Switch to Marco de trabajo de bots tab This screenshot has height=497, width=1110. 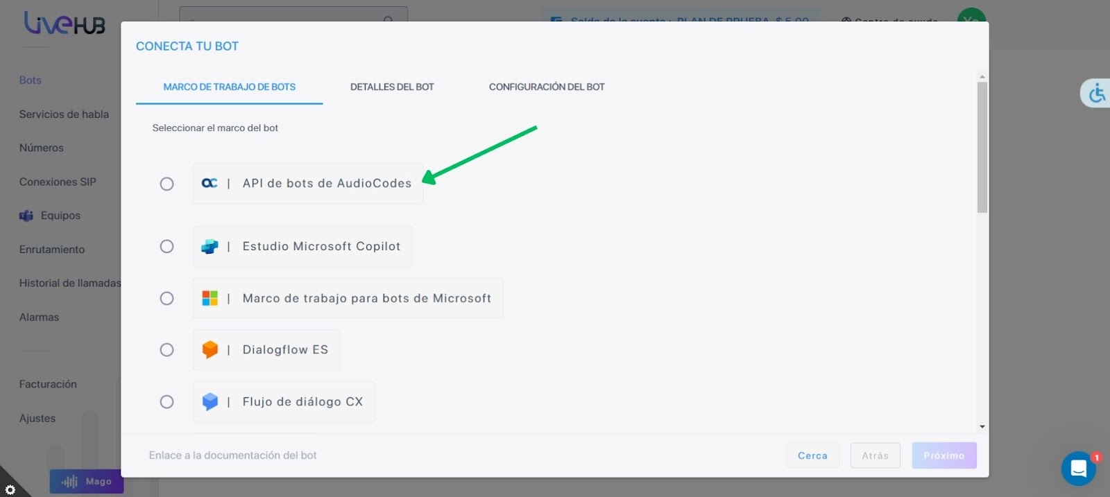tap(229, 87)
